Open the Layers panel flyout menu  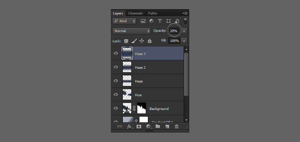pyautogui.click(x=185, y=13)
